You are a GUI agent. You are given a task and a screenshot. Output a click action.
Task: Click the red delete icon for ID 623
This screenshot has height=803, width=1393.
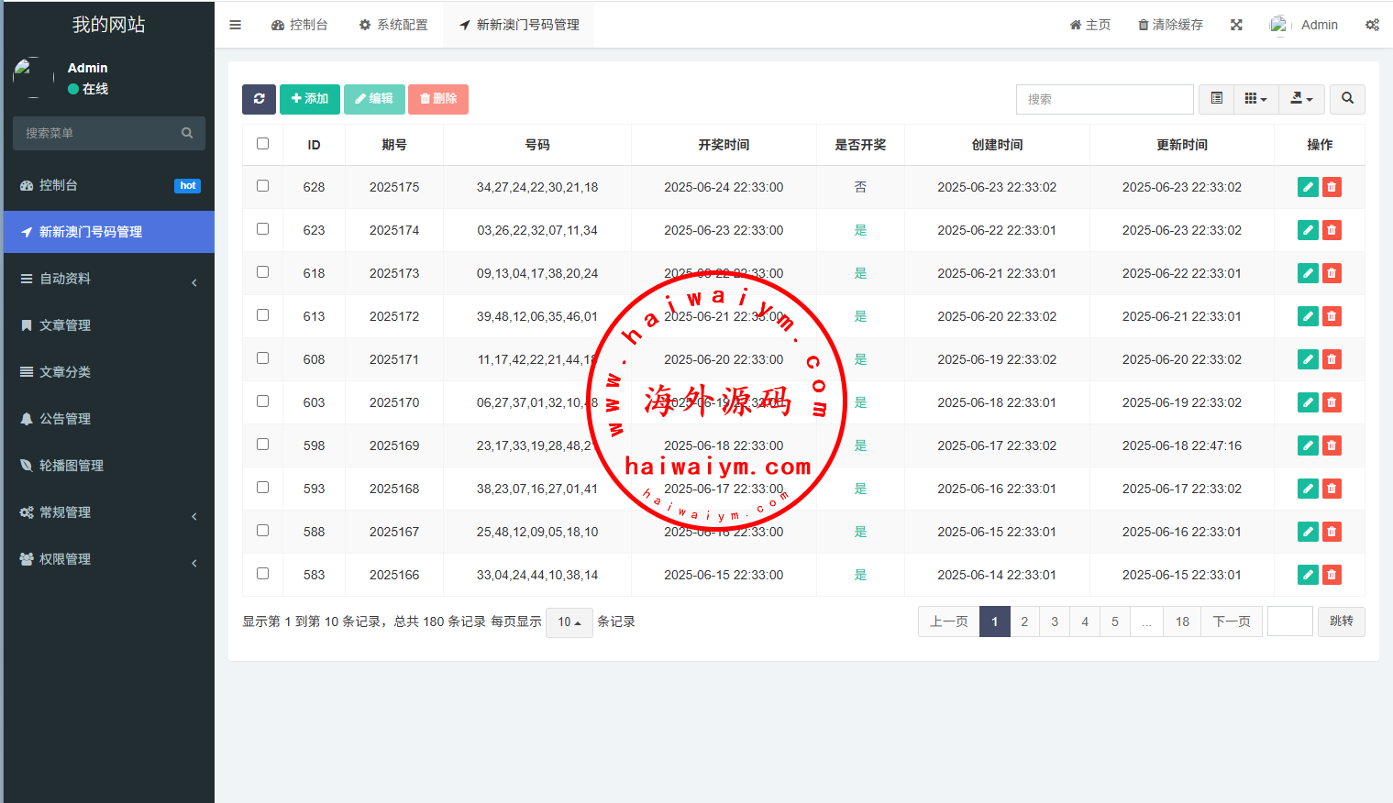1332,230
